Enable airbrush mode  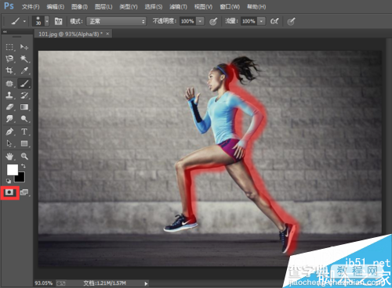click(x=274, y=21)
